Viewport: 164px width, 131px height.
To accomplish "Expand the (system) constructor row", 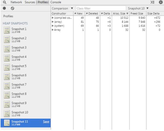I will point(53,26).
